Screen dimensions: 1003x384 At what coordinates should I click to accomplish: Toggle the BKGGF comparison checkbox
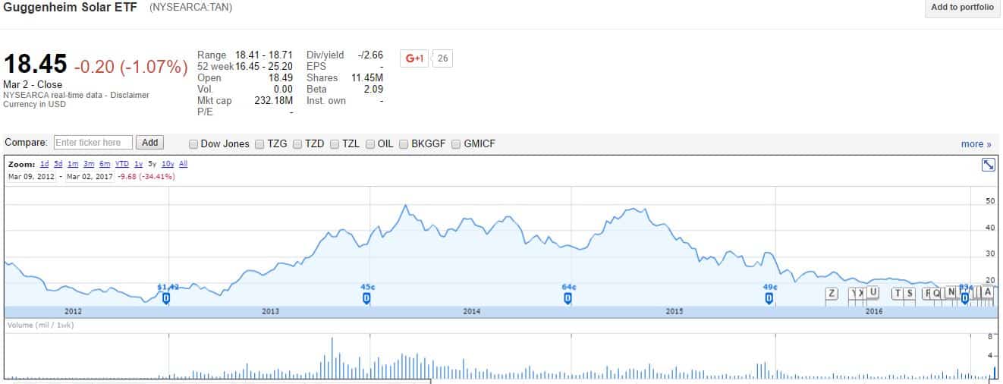(x=404, y=144)
